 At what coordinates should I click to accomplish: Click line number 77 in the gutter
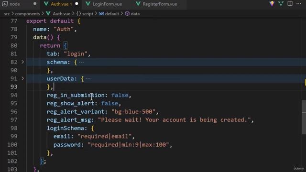14,21
